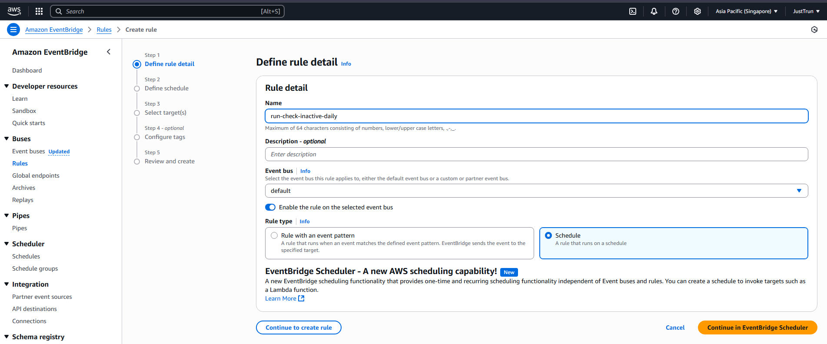
Task: Click the Rules breadcrumb link
Action: pos(104,30)
